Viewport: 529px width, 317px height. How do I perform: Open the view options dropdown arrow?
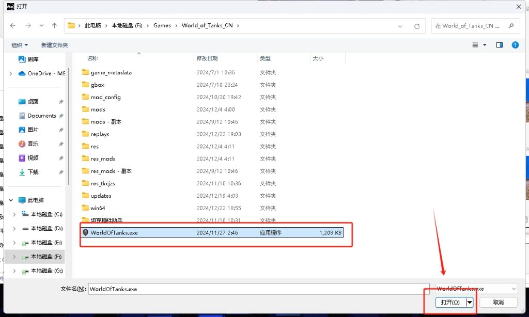[485, 45]
